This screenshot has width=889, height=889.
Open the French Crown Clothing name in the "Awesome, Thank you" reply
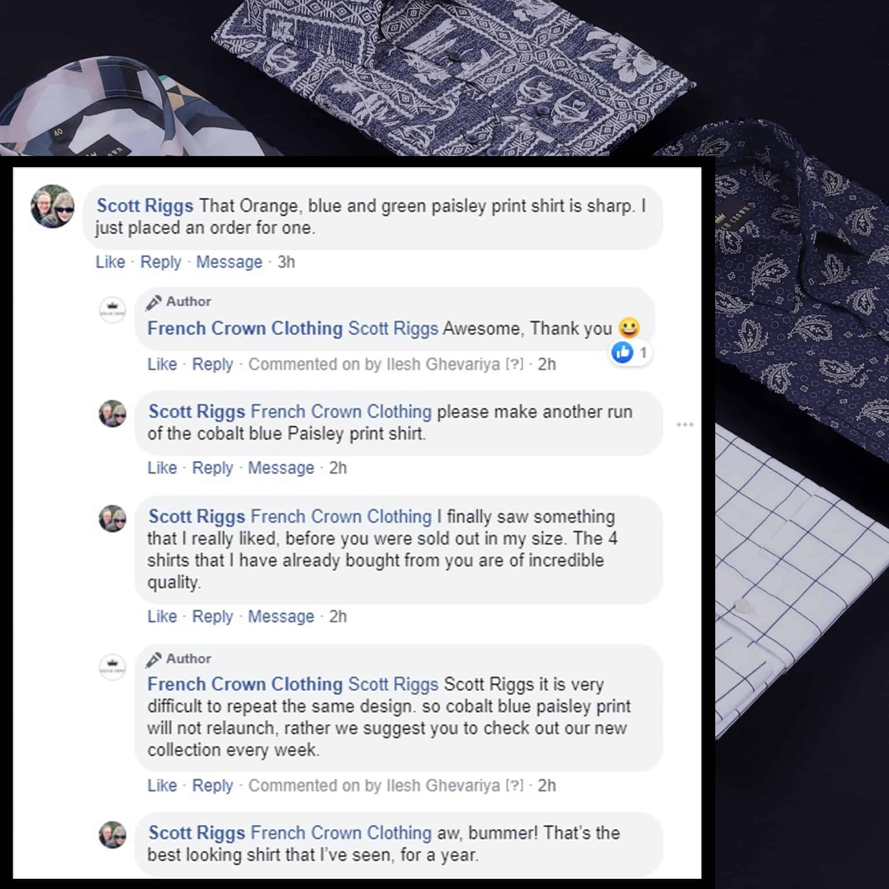[x=245, y=328]
